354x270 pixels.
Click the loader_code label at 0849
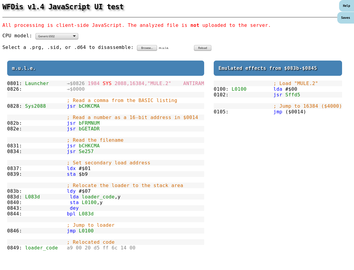pos(41,248)
